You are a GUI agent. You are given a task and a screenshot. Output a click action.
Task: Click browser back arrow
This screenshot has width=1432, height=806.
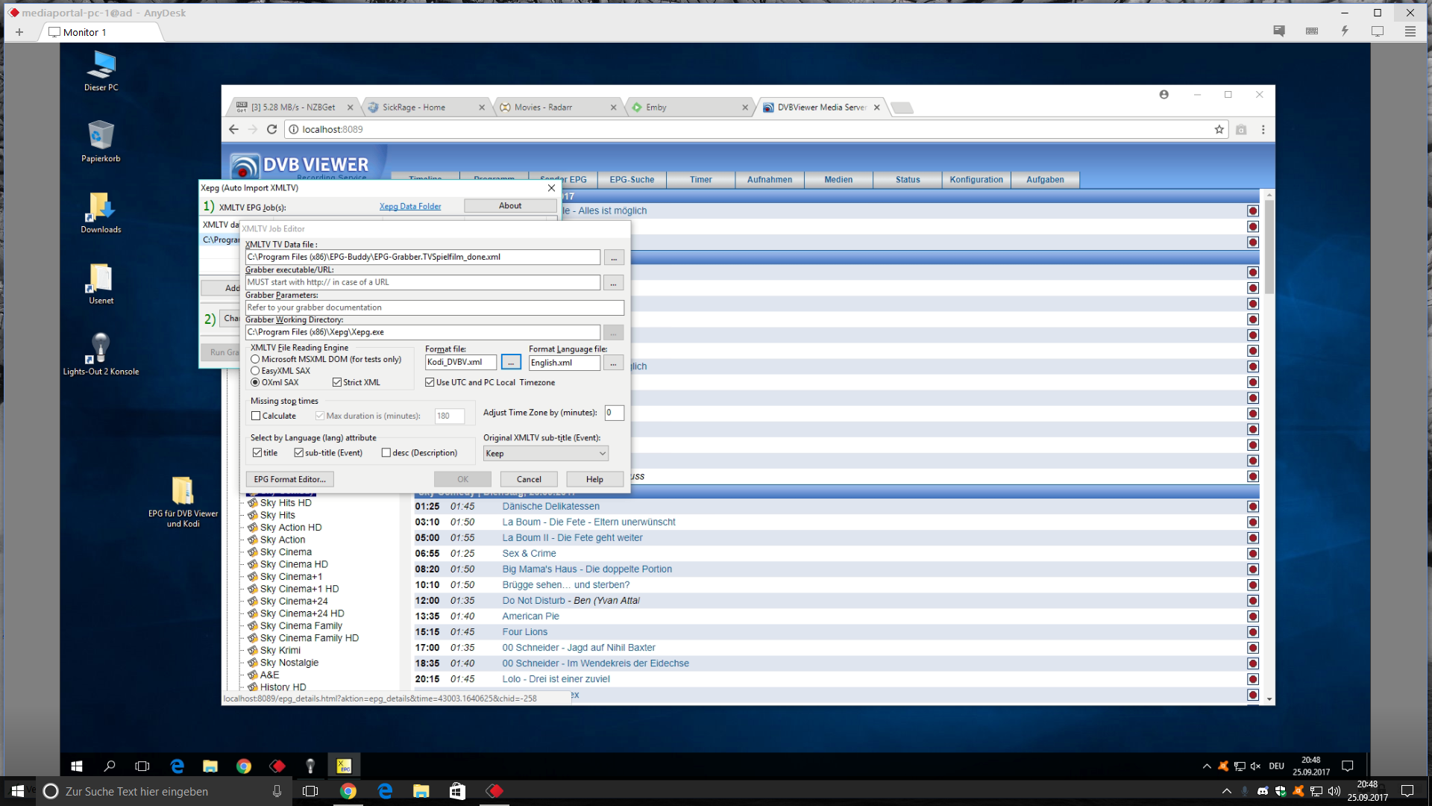click(x=233, y=129)
